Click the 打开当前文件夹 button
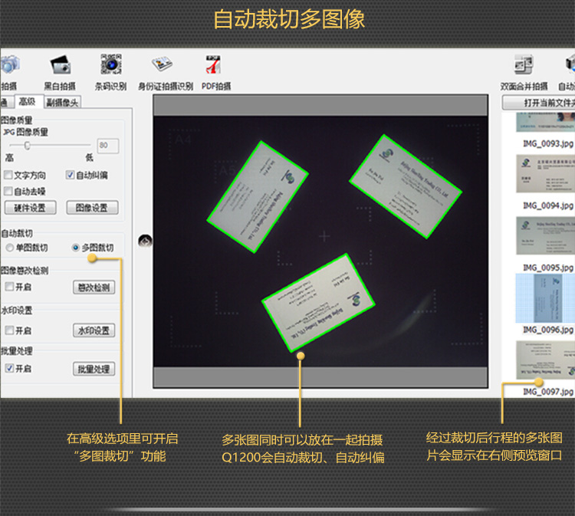The width and height of the screenshot is (575, 516). click(539, 103)
